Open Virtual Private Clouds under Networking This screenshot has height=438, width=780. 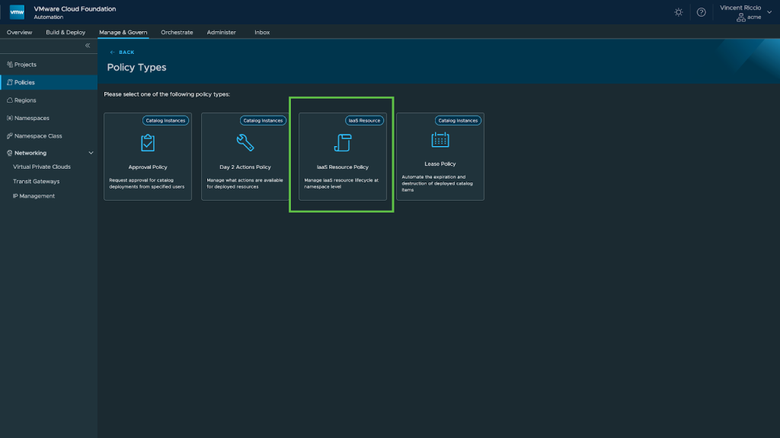[42, 167]
